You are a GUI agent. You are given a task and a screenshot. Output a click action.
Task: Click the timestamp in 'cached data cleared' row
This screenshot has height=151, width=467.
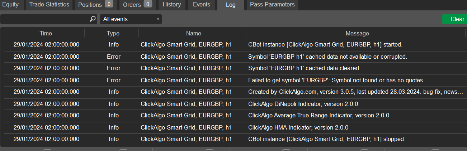point(46,68)
